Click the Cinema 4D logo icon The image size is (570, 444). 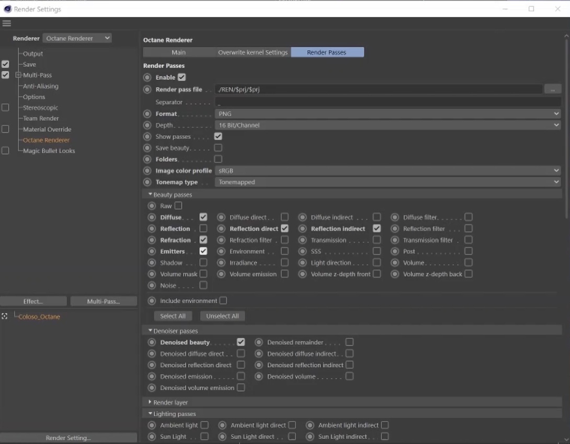pyautogui.click(x=7, y=9)
